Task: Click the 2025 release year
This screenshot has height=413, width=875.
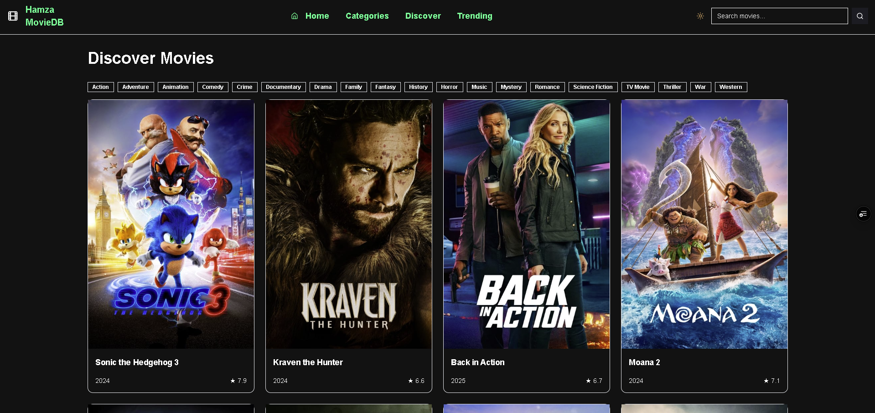Action: [x=458, y=381]
